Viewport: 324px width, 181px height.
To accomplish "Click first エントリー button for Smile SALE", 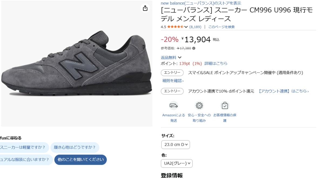I will (x=172, y=73).
